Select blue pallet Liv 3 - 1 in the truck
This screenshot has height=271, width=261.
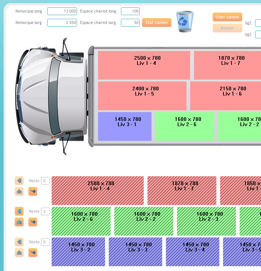pos(125,126)
